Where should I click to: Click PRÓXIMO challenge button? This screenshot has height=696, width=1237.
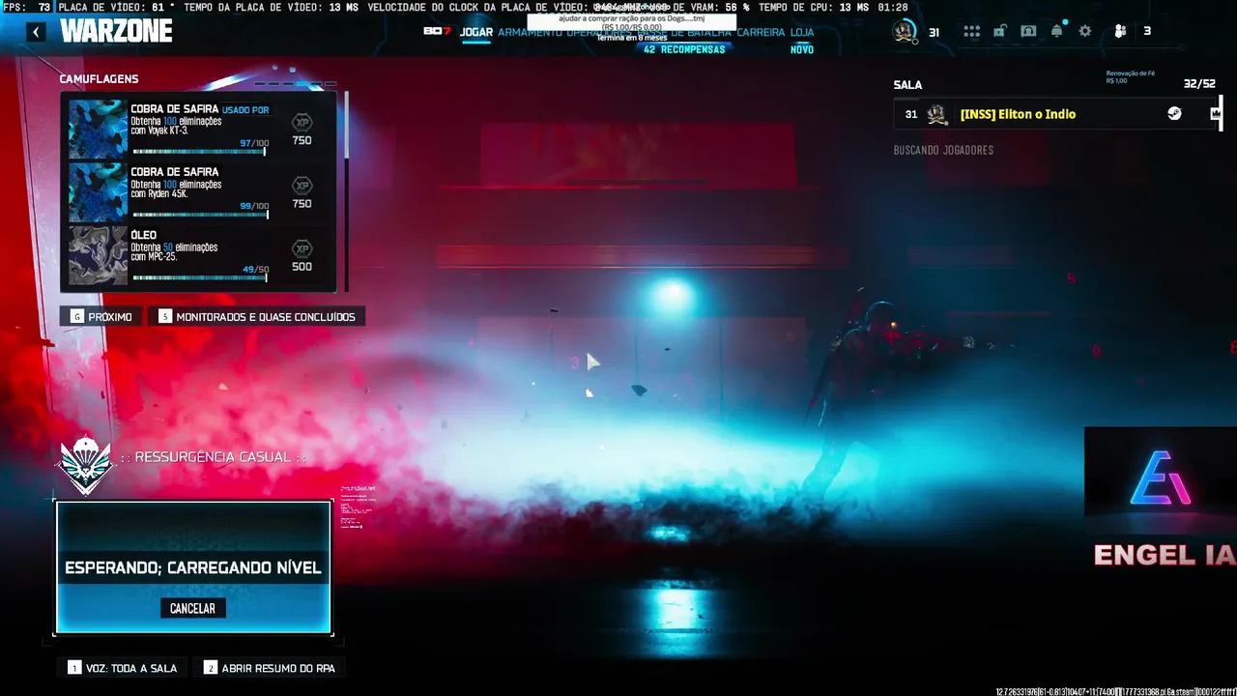[x=101, y=316]
